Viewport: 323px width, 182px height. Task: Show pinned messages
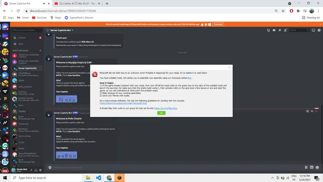280,30
